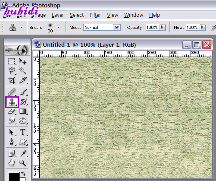Activate the Crop tool
Screen dimensions: 216x181
point(11,80)
